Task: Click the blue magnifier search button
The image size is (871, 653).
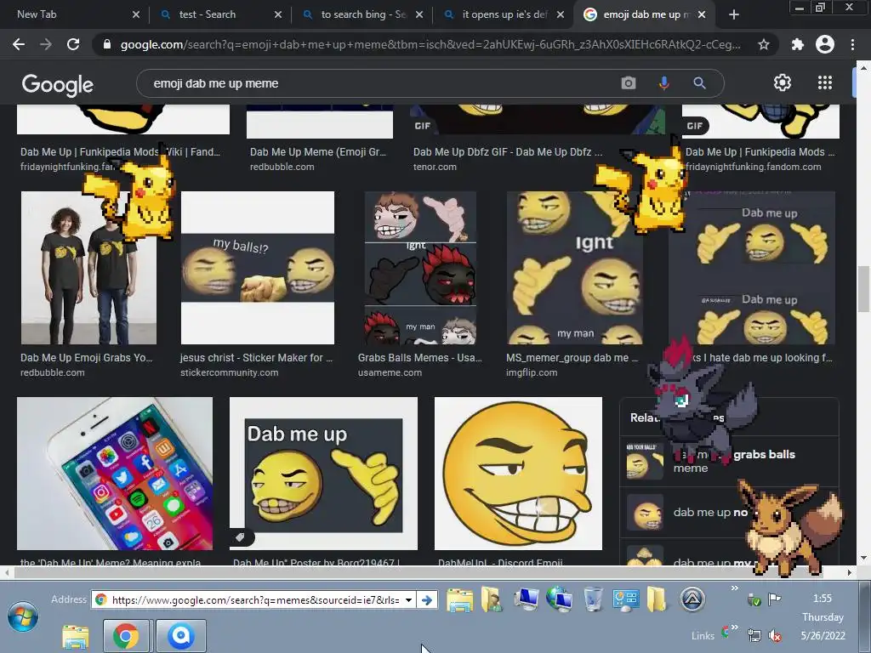Action: 699,83
